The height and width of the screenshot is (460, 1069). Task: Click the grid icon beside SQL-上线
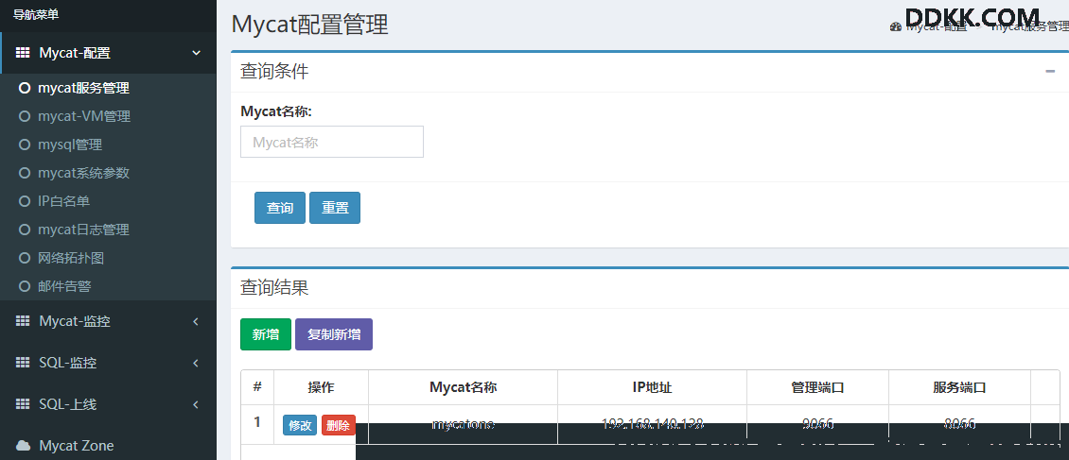pyautogui.click(x=23, y=404)
